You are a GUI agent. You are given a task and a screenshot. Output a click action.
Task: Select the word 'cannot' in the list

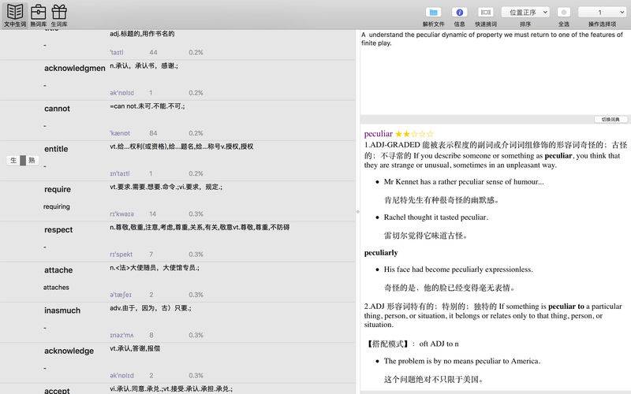pyautogui.click(x=57, y=109)
